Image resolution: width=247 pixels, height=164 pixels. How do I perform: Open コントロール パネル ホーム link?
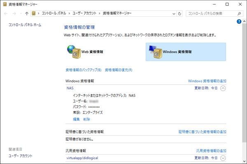(25, 25)
